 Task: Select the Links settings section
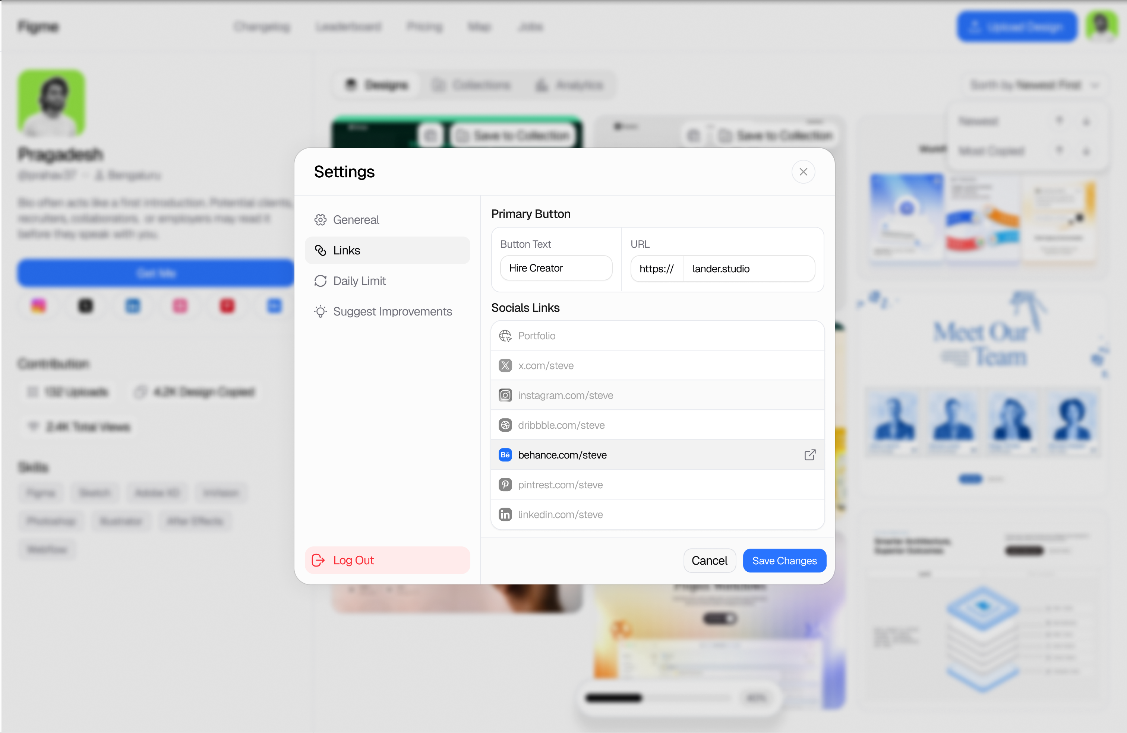click(x=387, y=250)
